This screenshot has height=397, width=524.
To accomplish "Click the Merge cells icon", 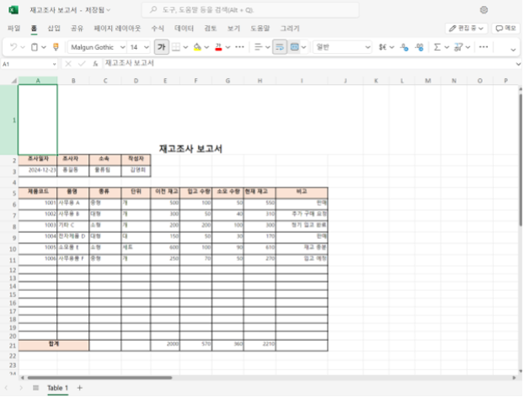I will 294,47.
